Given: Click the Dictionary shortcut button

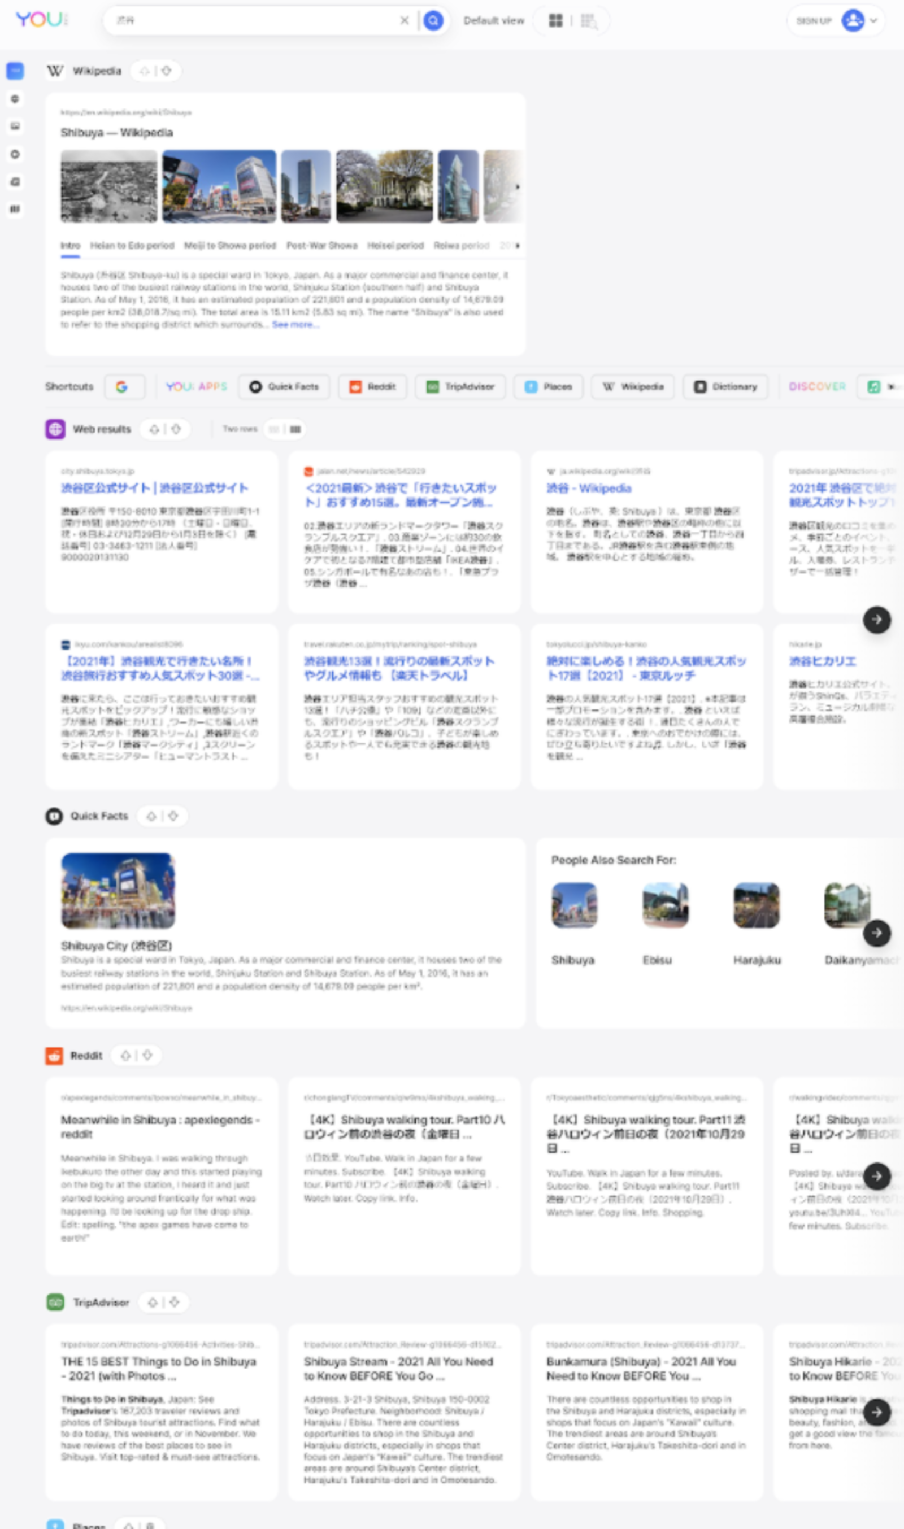Looking at the screenshot, I should click(725, 387).
